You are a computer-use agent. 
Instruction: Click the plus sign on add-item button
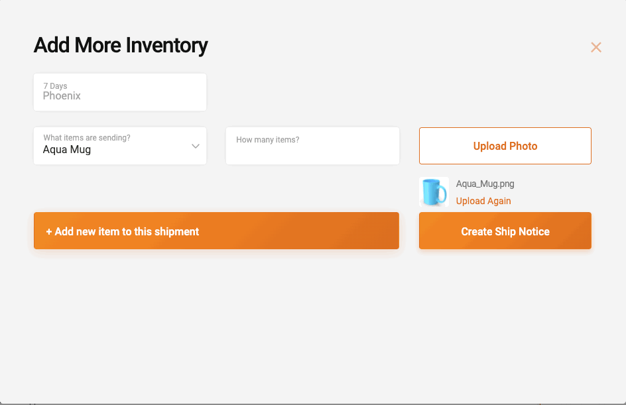click(49, 232)
